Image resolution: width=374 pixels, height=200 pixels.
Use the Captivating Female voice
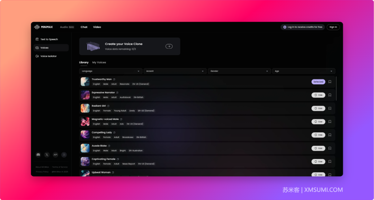tap(318, 162)
